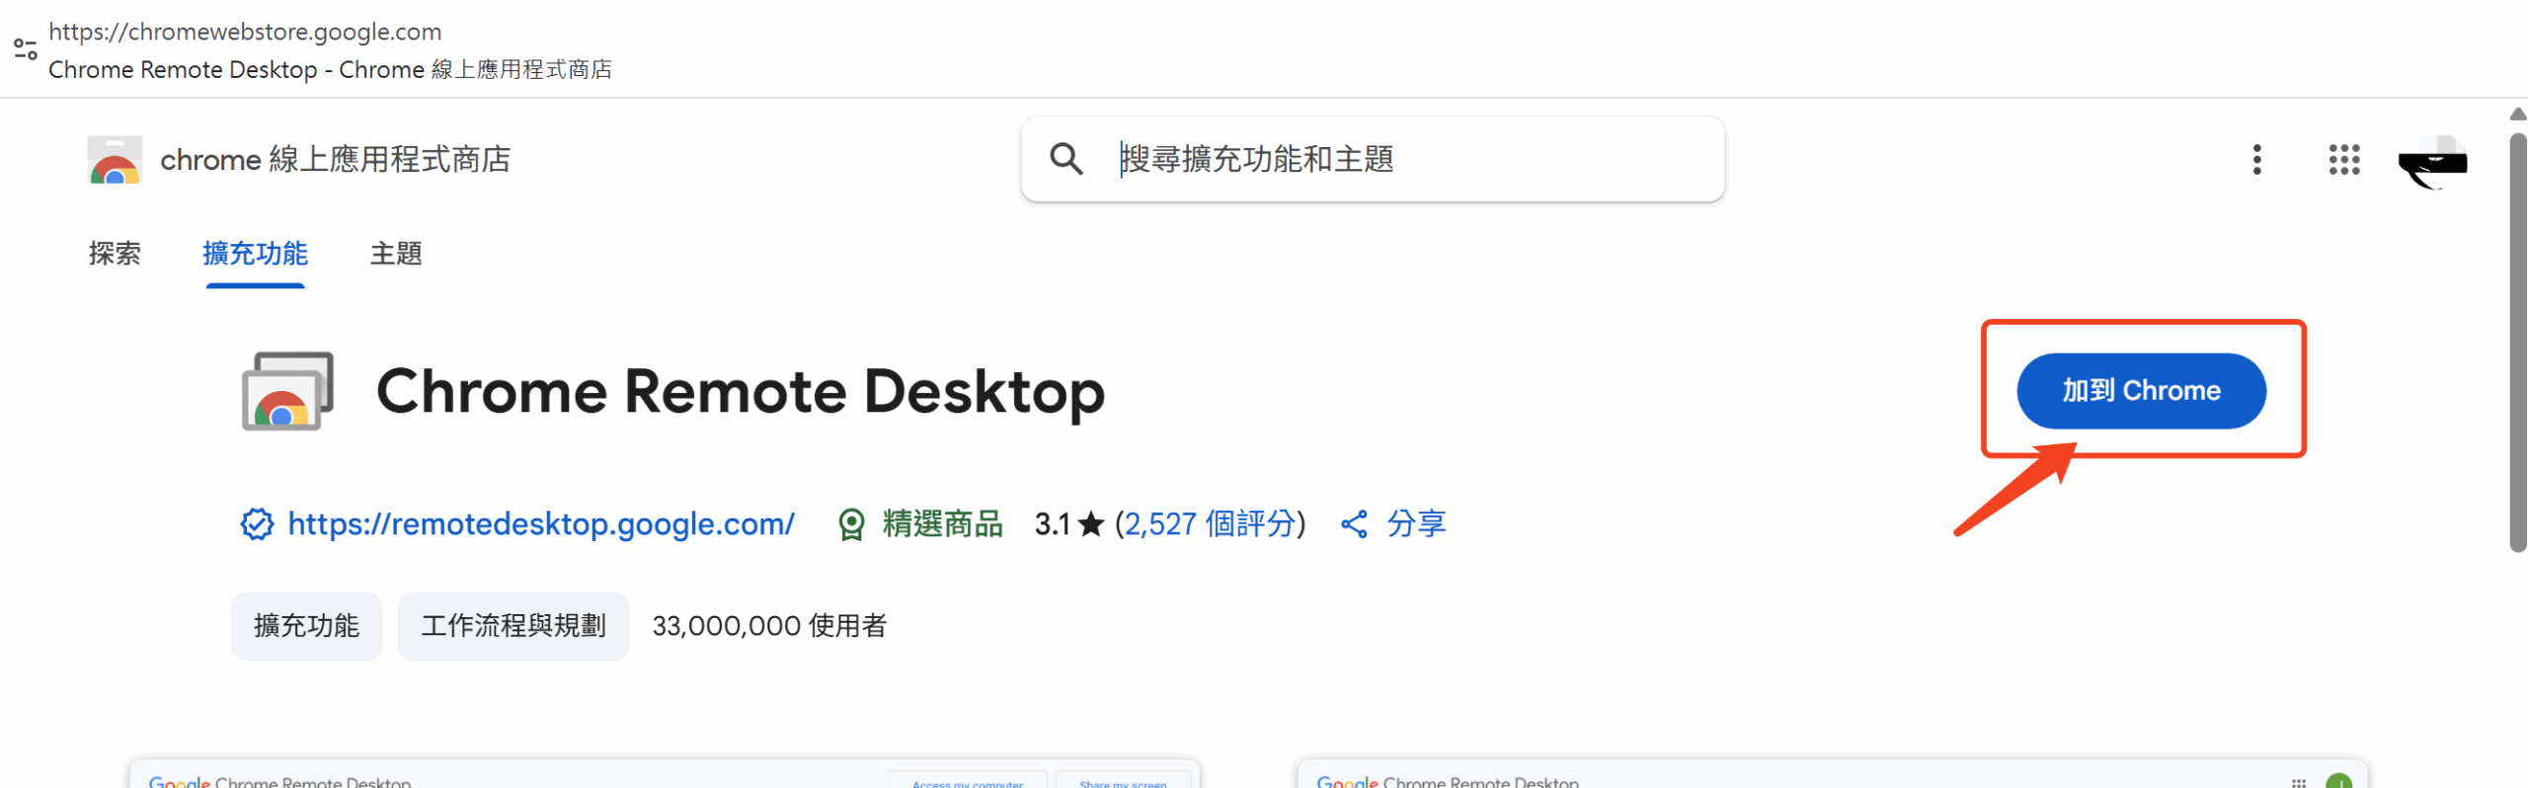
Task: Click the share icon
Action: [x=1354, y=524]
